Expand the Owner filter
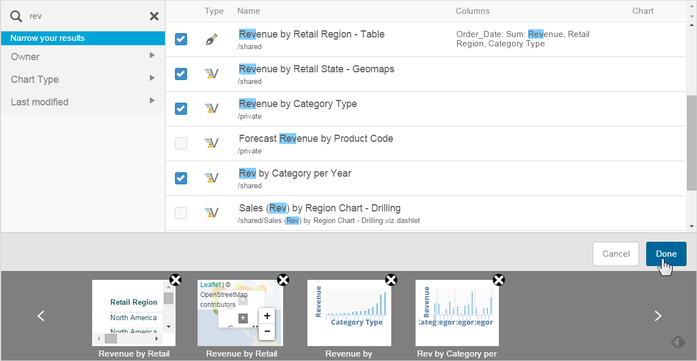Viewport: 697px width, 361px height. [x=83, y=56]
